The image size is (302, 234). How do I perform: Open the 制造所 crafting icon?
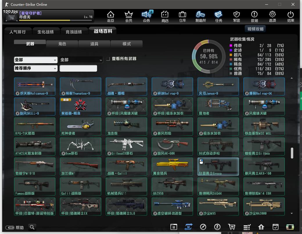click(200, 17)
